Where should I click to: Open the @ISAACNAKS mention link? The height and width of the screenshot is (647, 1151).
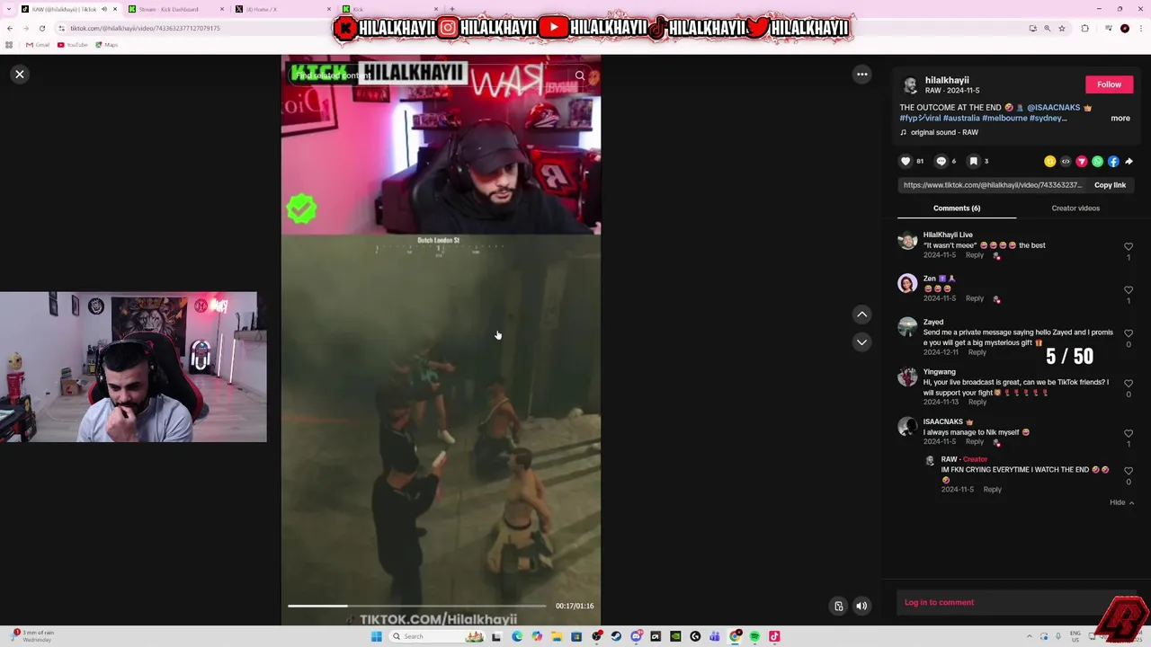click(1053, 108)
